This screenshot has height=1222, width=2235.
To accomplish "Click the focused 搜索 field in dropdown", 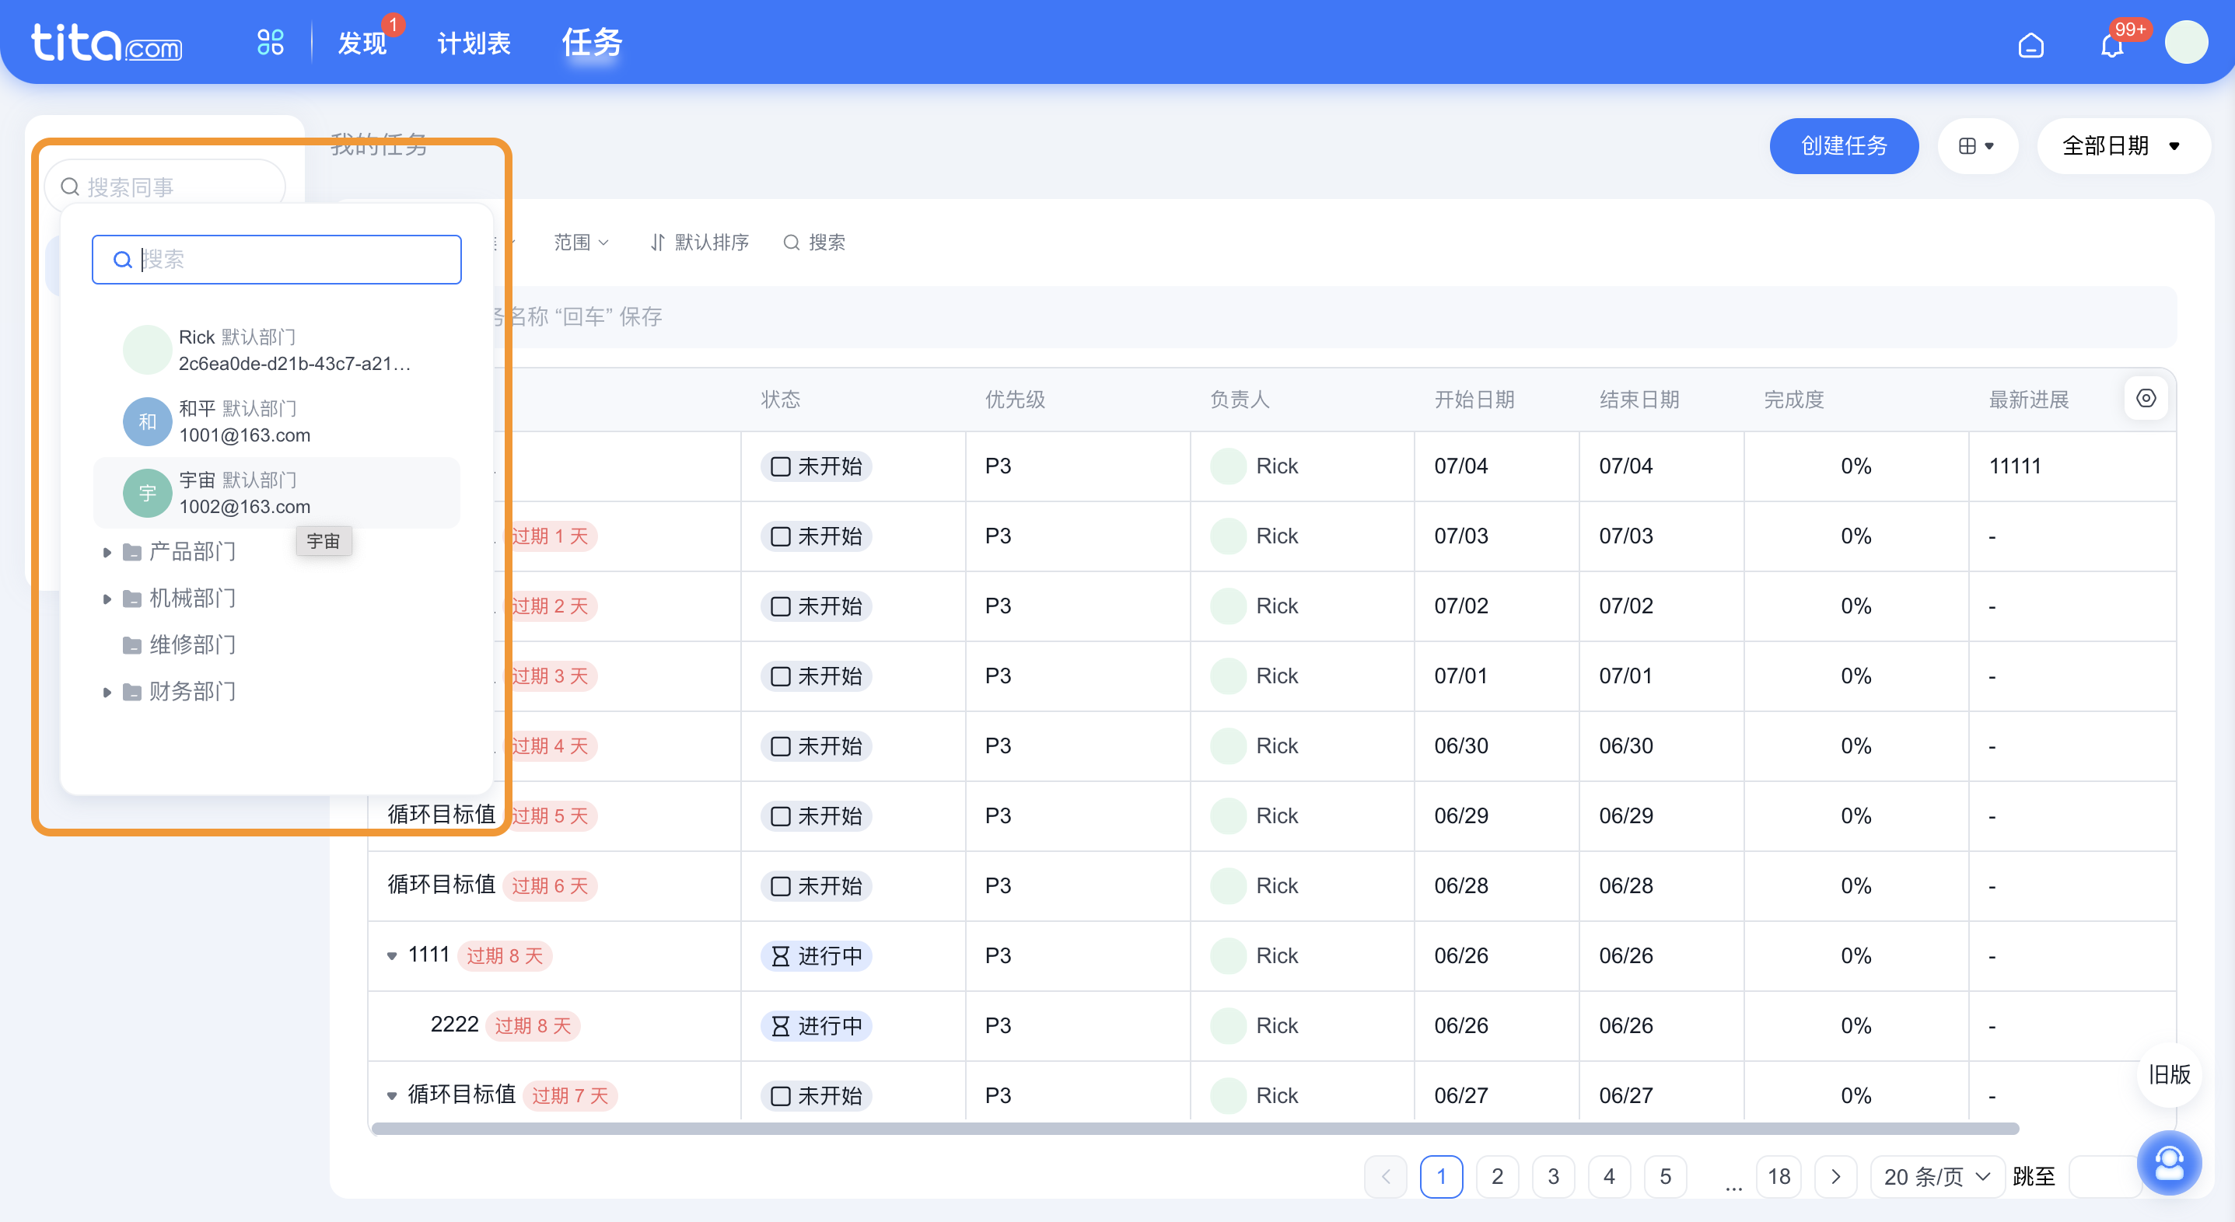I will click(x=277, y=260).
